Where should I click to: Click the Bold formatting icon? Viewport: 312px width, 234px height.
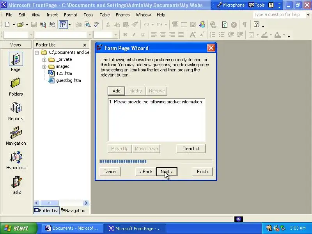coord(125,35)
